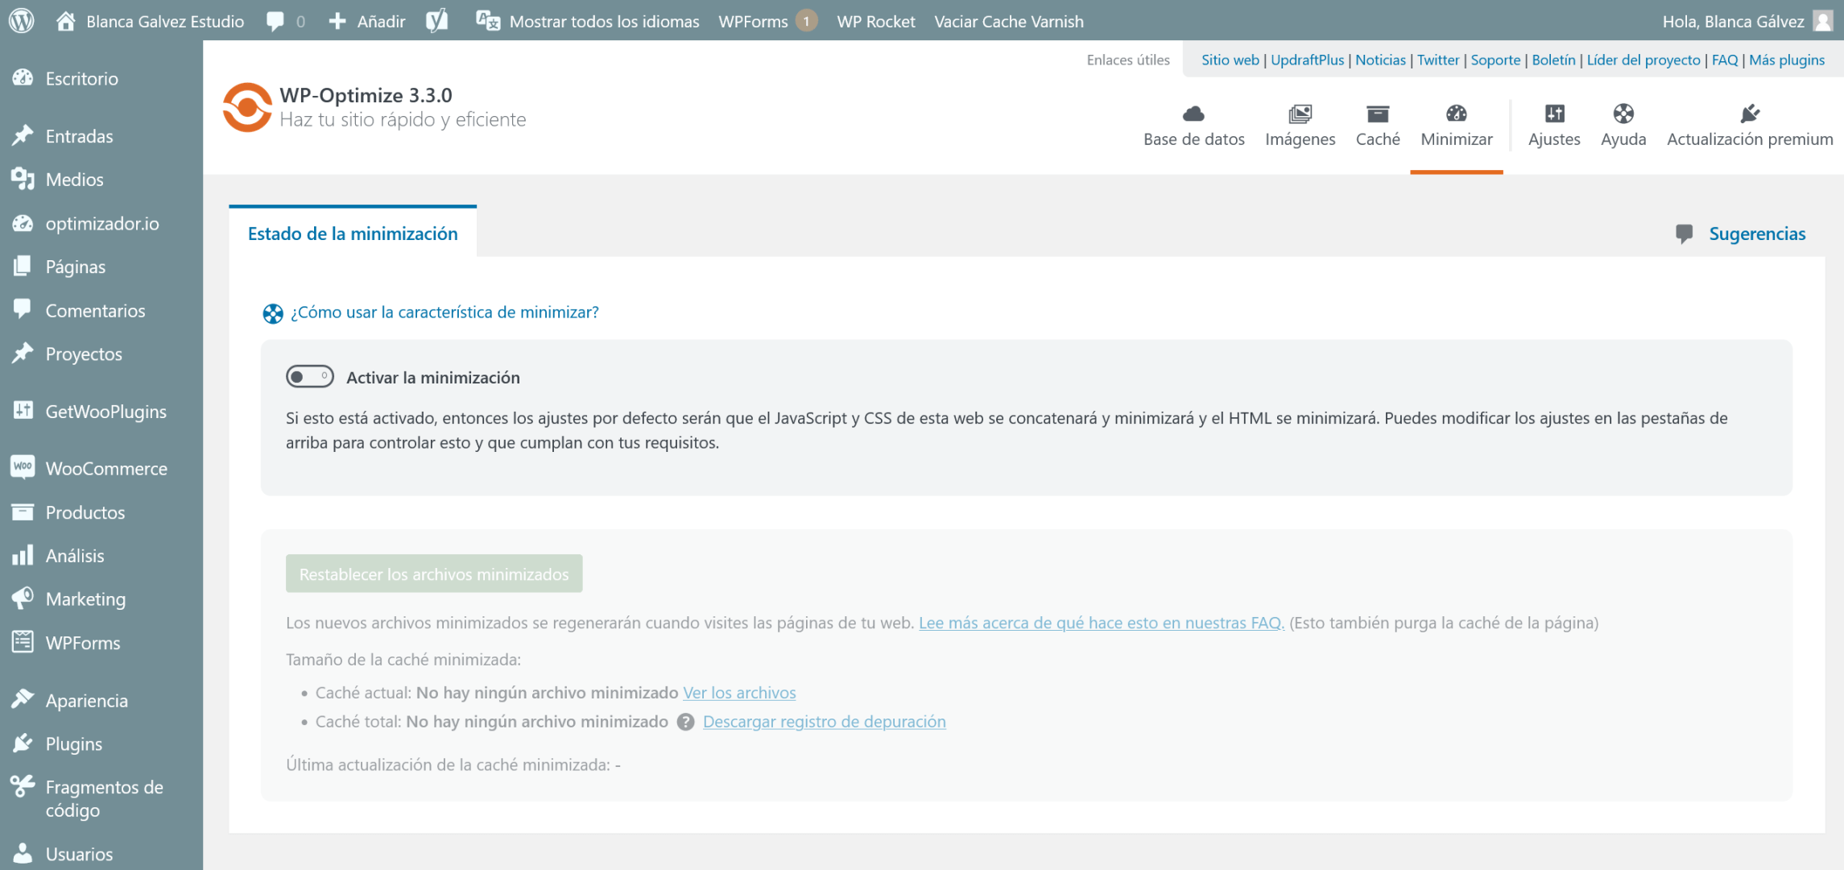Click WooCommerce icon in sidebar
The height and width of the screenshot is (870, 1844).
[x=23, y=467]
